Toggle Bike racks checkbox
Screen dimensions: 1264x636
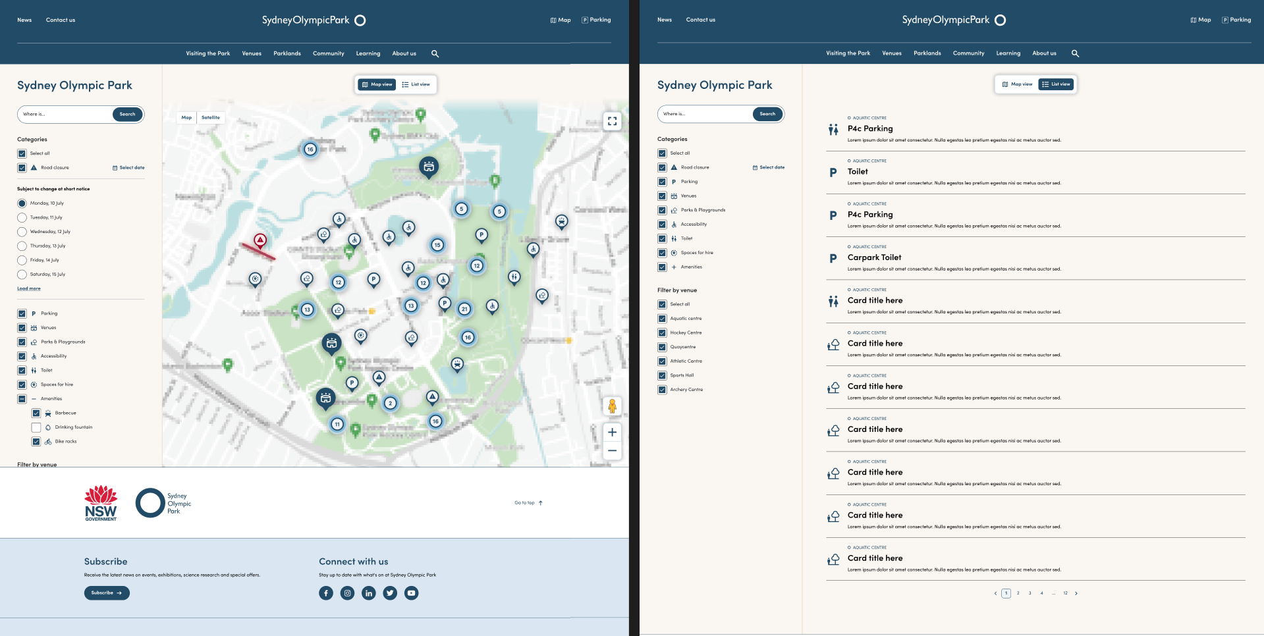tap(36, 442)
